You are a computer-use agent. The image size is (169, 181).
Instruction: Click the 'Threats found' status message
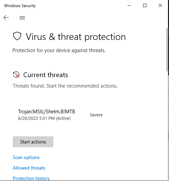(x=65, y=86)
